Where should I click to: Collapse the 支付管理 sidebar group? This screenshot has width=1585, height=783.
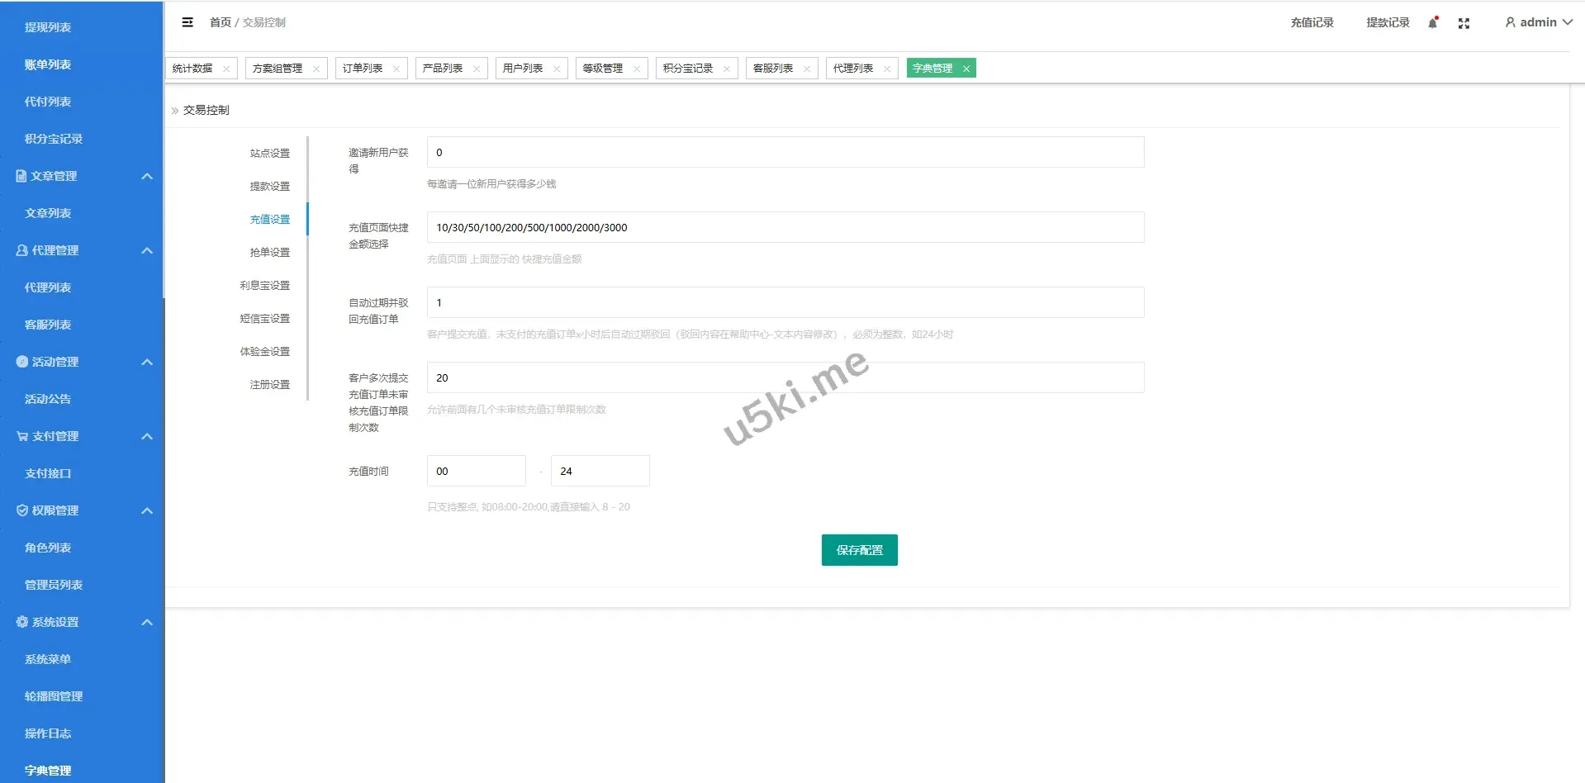click(x=147, y=436)
